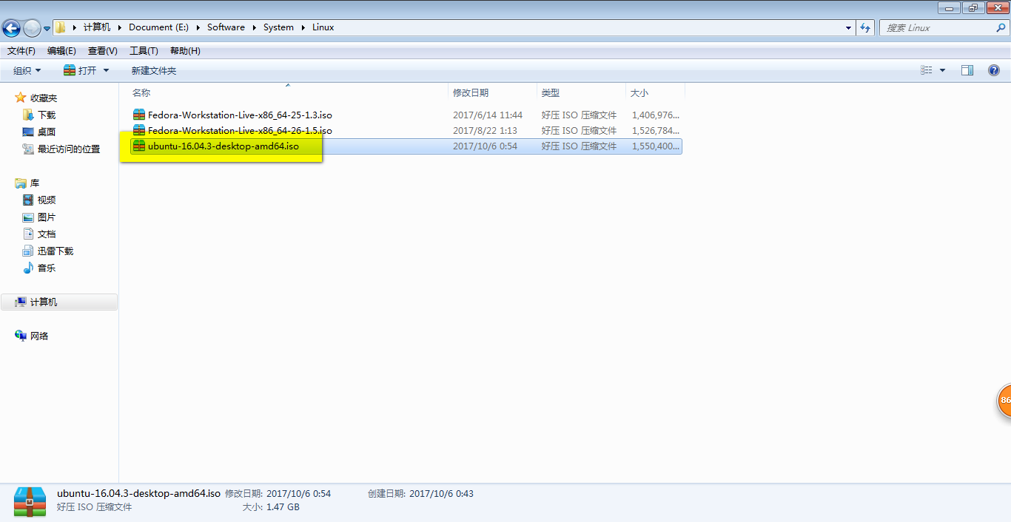The image size is (1011, 522).
Task: Expand the 打开 button dropdown arrow
Action: [x=106, y=70]
